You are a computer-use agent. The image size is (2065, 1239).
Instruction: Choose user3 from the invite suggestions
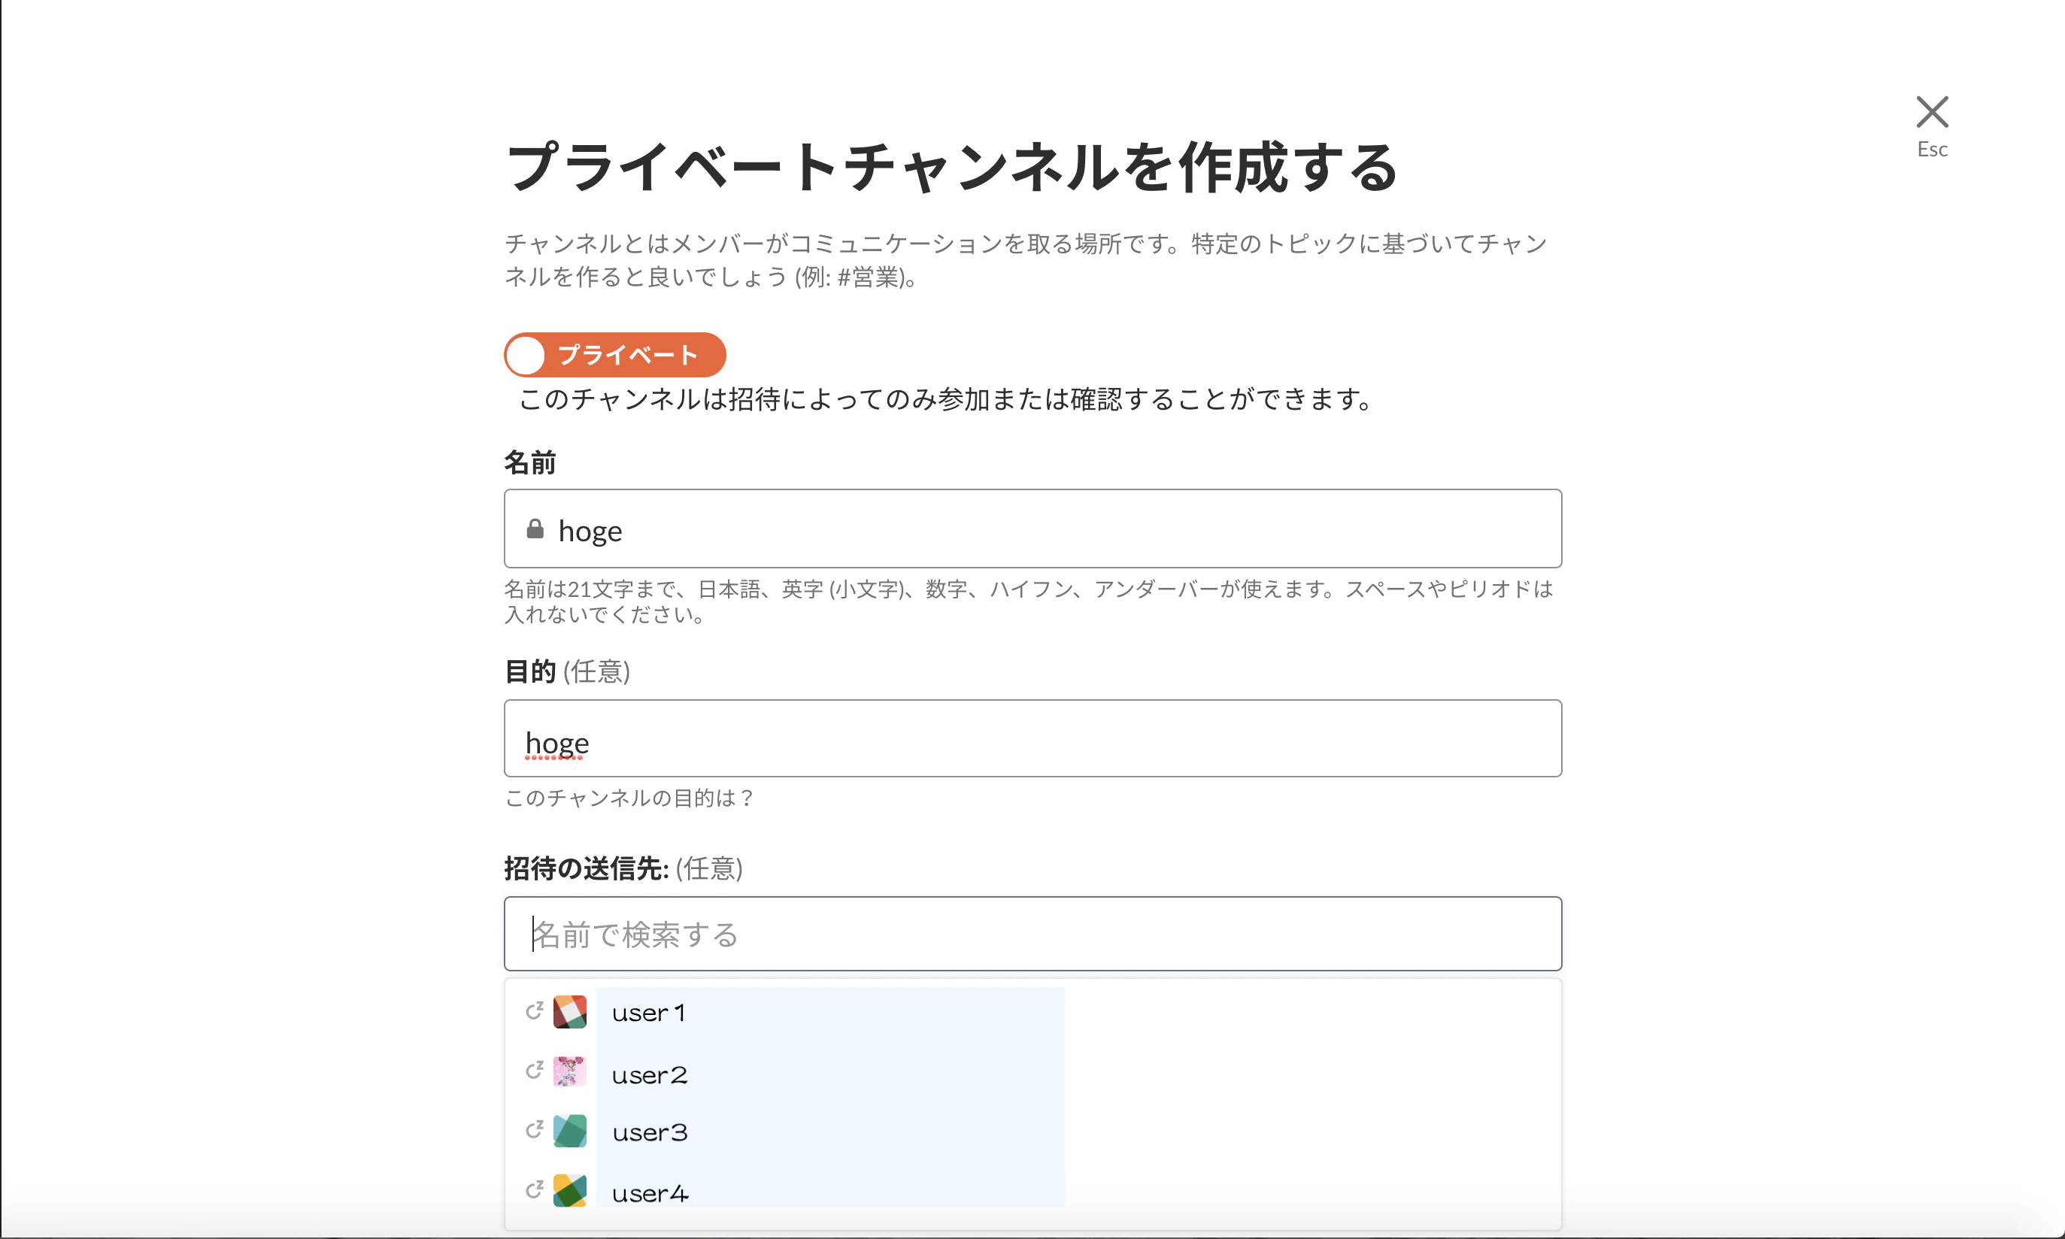coord(1033,1132)
